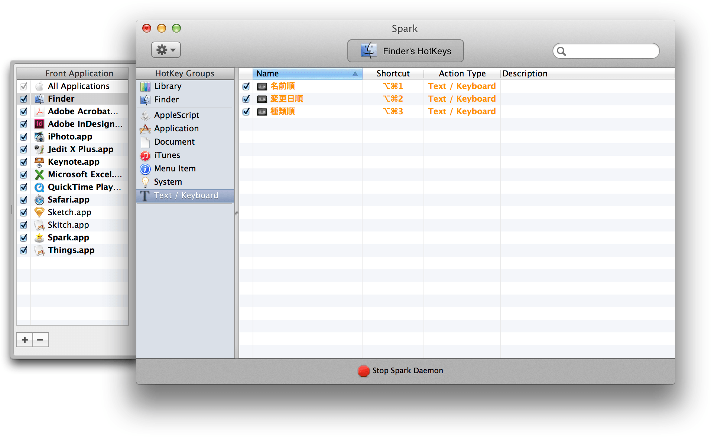Remove application with minus button
The image size is (711, 437).
pyautogui.click(x=40, y=340)
